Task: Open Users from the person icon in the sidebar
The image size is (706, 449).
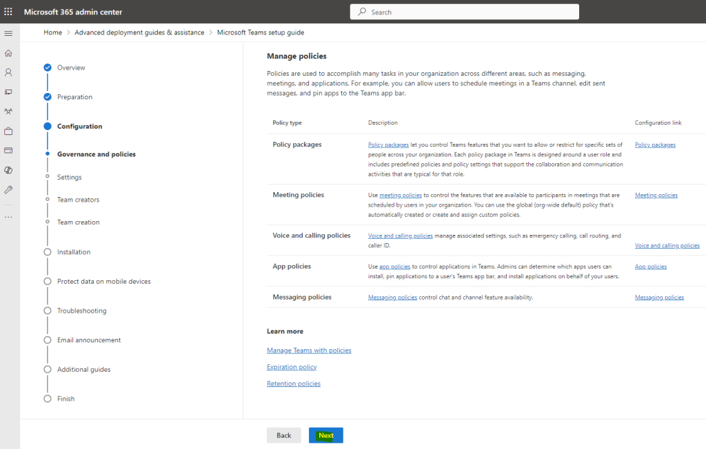Action: tap(8, 72)
